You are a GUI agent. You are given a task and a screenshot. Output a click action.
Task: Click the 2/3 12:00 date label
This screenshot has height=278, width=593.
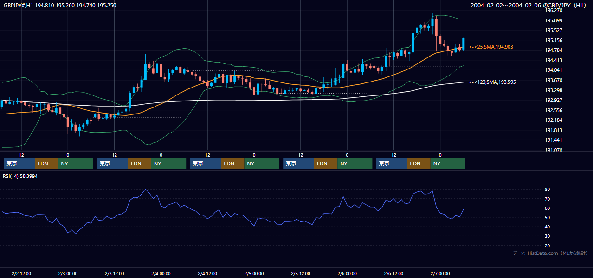point(114,273)
